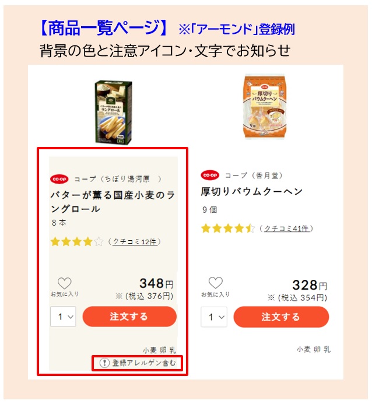Open the Baumkuchen product image
This screenshot has height=404, width=372.
265,107
